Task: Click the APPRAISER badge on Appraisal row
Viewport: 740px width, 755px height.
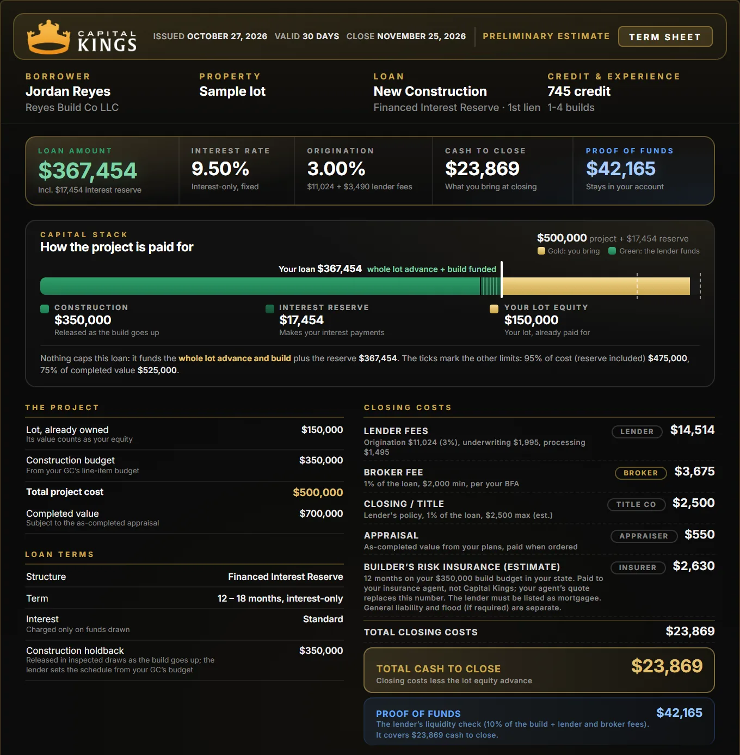Action: [x=644, y=536]
